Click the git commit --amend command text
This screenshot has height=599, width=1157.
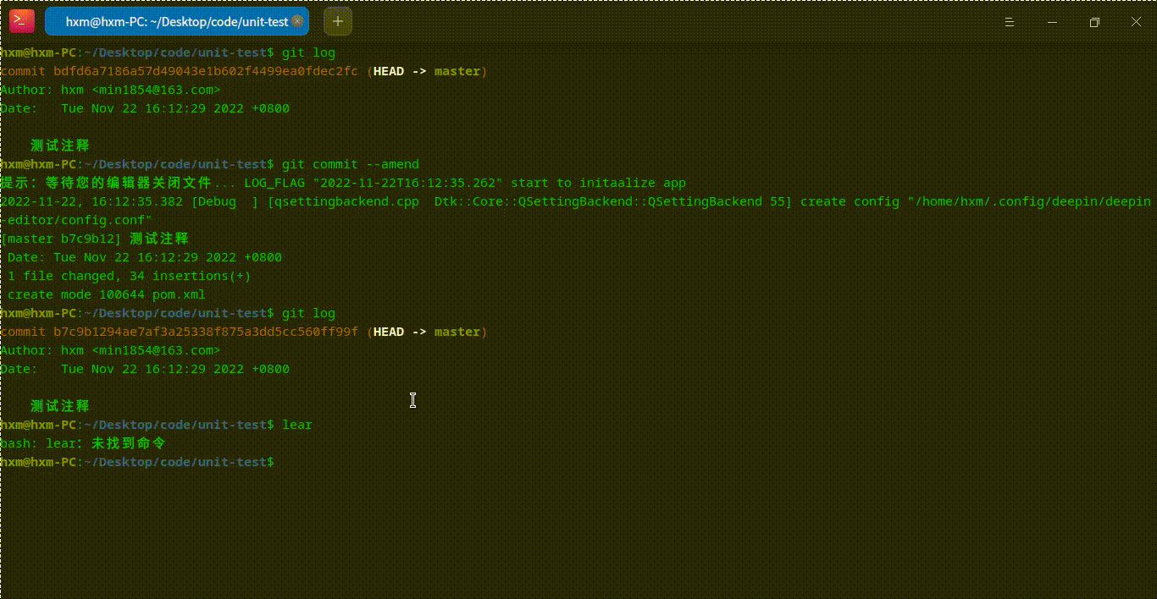(x=352, y=164)
